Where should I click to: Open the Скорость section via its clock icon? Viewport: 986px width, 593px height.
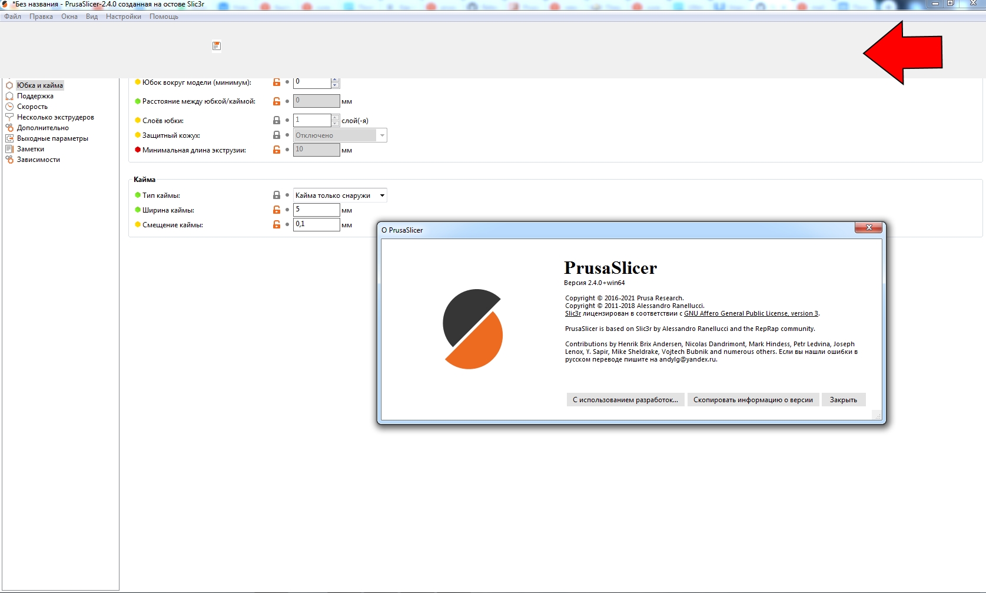pyautogui.click(x=9, y=107)
